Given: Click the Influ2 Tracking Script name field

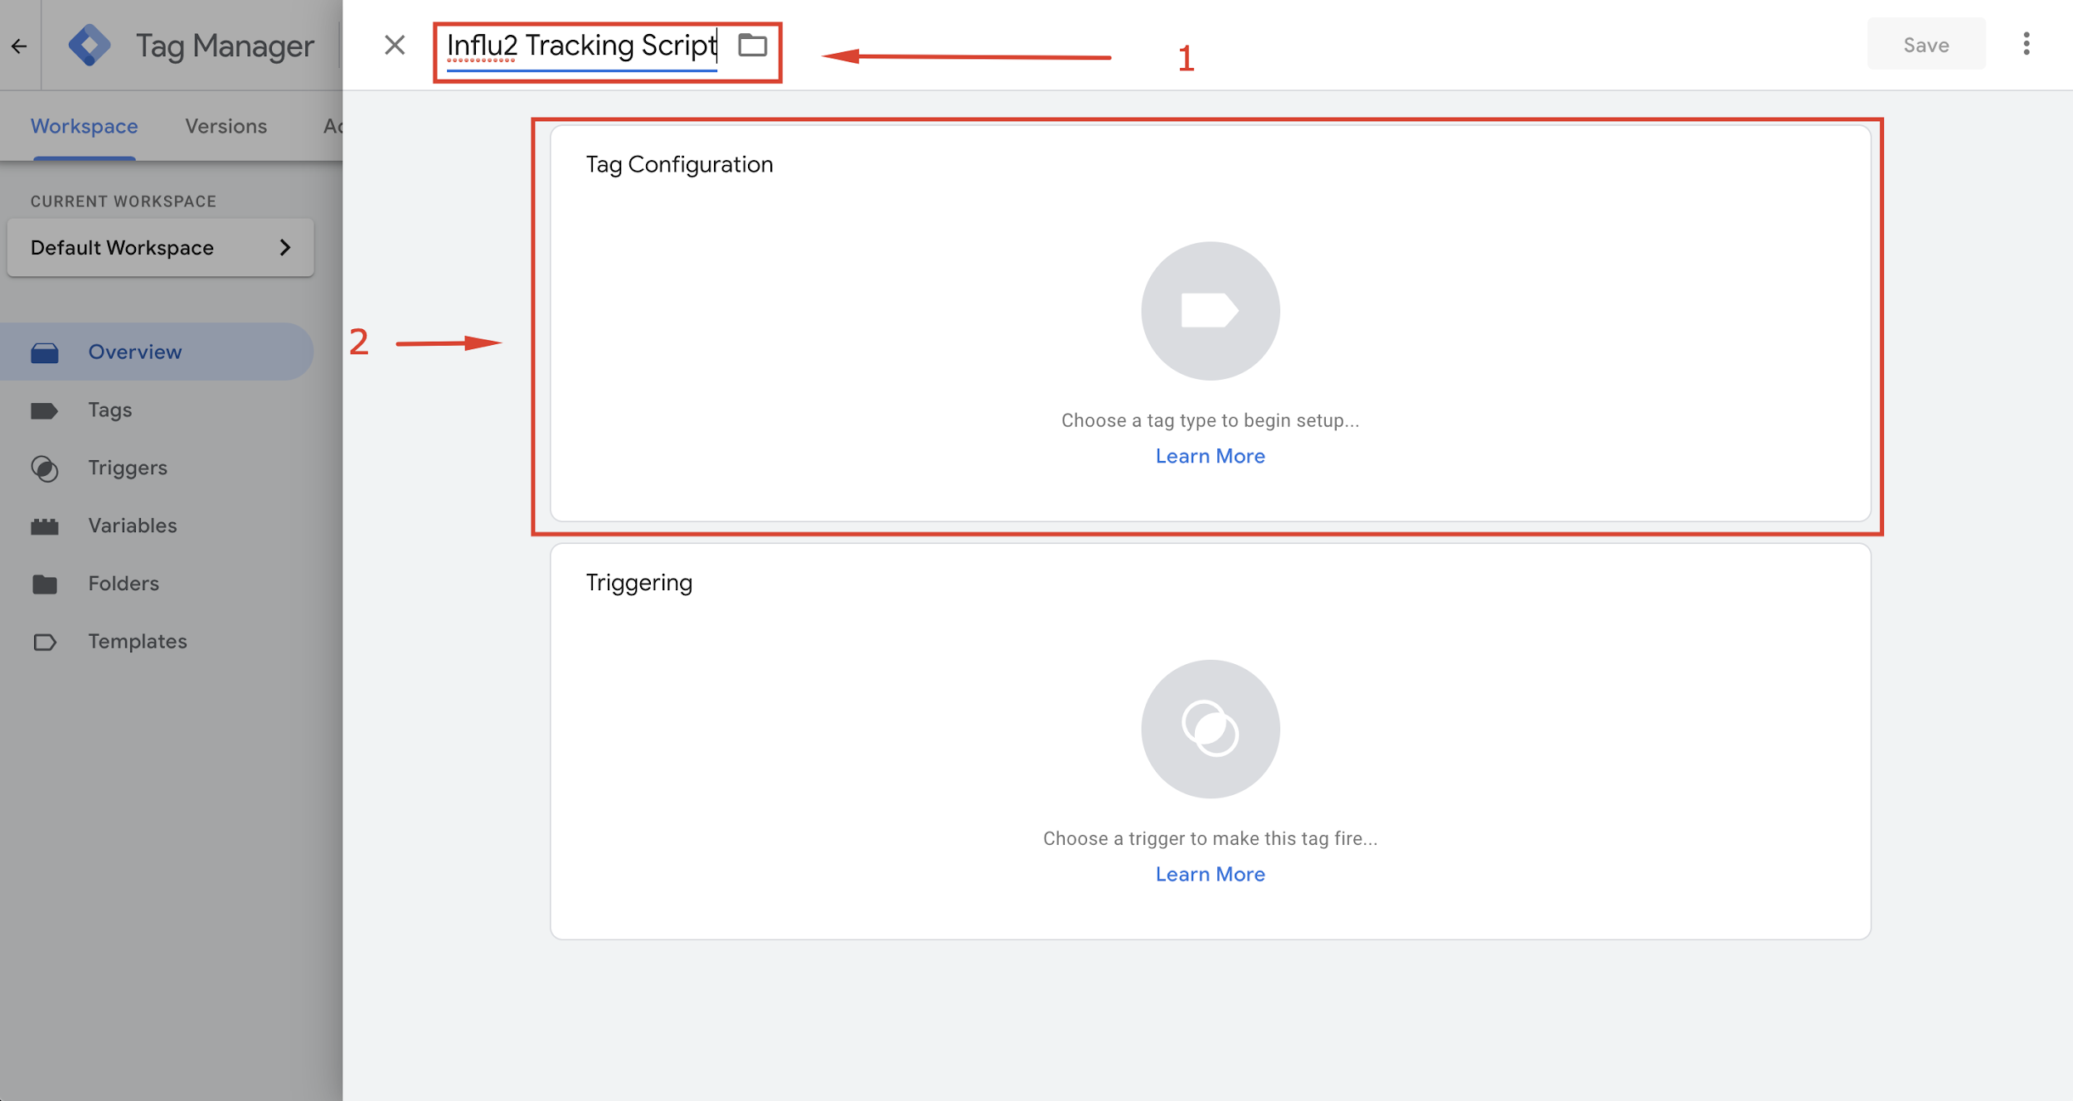Looking at the screenshot, I should (x=580, y=46).
